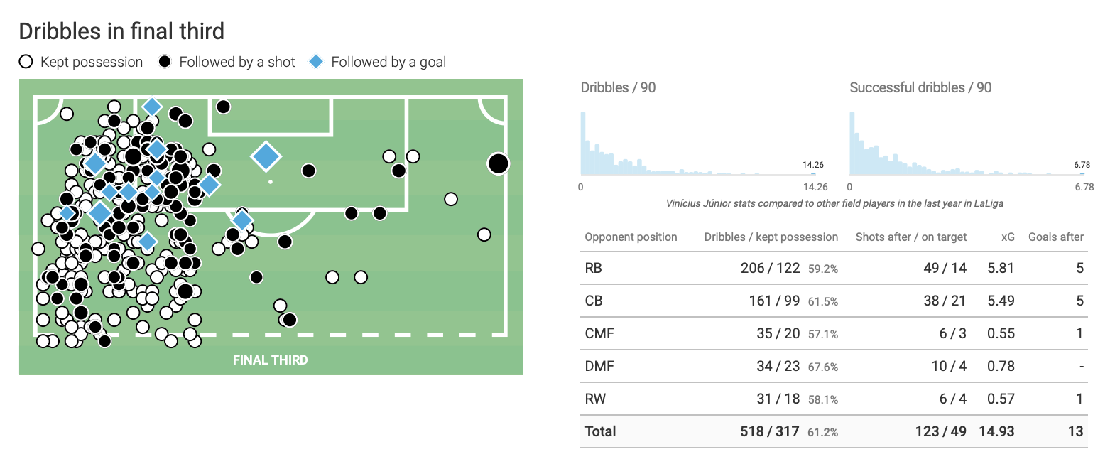Click the "FINAL THIRD" label on the pitch
The height and width of the screenshot is (469, 1115).
click(x=271, y=360)
